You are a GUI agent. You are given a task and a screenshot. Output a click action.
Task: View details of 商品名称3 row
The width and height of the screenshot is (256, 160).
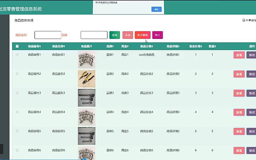[239, 93]
